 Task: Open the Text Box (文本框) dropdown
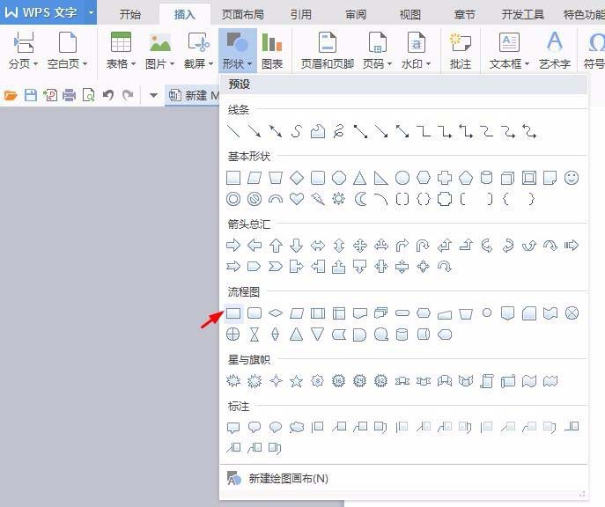509,51
